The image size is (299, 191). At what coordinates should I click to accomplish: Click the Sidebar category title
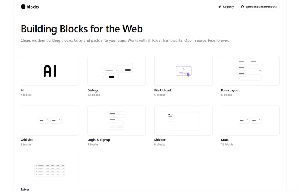tap(160, 140)
